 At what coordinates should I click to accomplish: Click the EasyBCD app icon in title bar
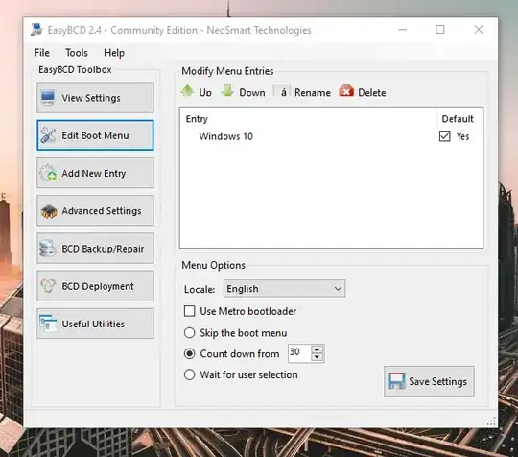click(36, 30)
